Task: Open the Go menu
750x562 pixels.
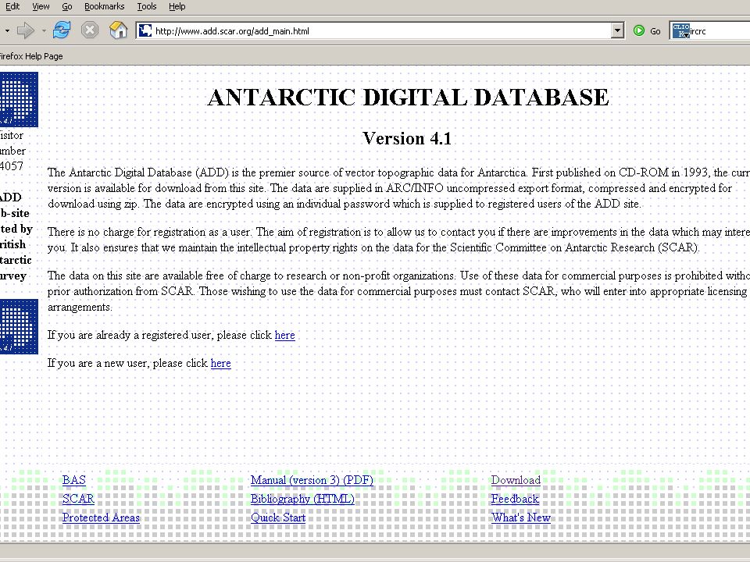Action: pyautogui.click(x=67, y=7)
